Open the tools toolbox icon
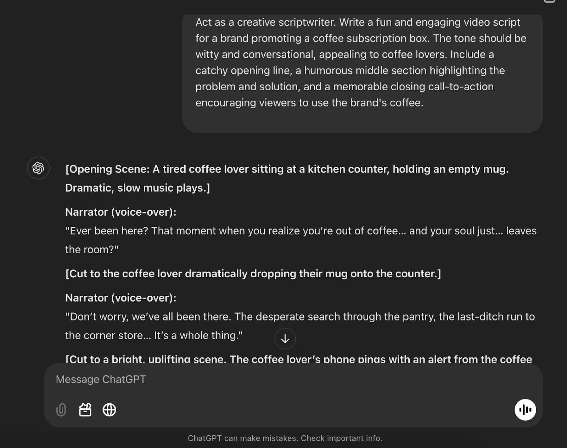This screenshot has width=567, height=448. pos(85,410)
